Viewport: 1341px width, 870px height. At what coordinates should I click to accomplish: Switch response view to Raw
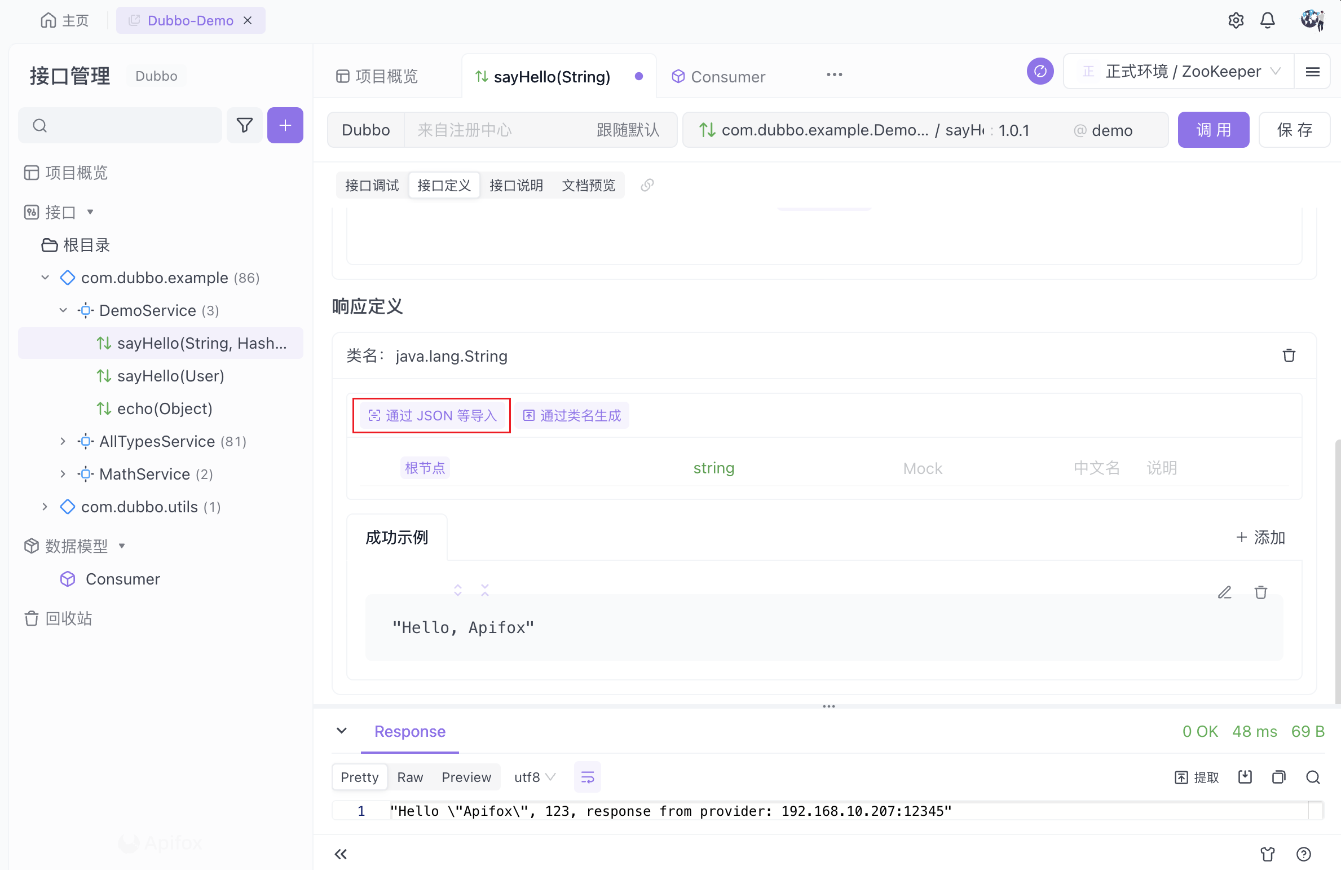coord(409,777)
